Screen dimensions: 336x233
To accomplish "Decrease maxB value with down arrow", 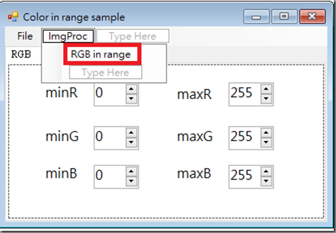I will (267, 181).
